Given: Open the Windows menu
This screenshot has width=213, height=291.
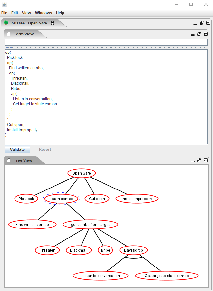Looking at the screenshot, I should [x=44, y=13].
